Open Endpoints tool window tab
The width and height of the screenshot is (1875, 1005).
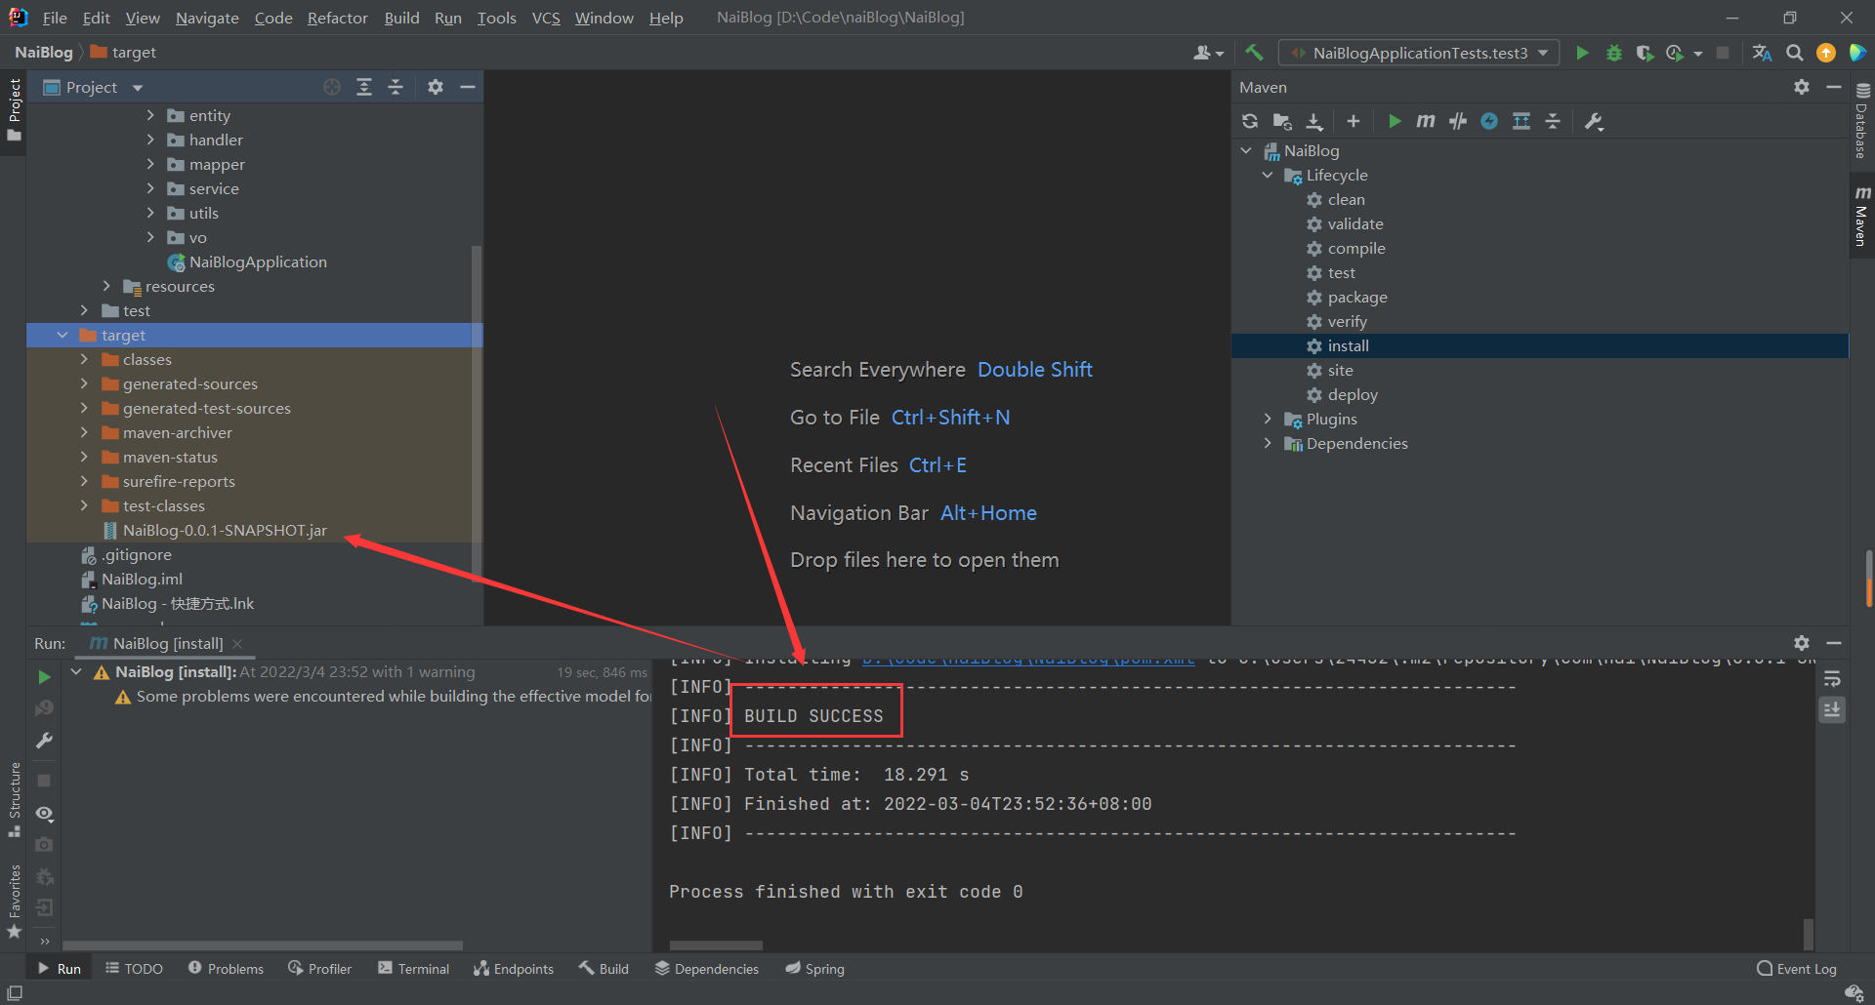pos(514,968)
